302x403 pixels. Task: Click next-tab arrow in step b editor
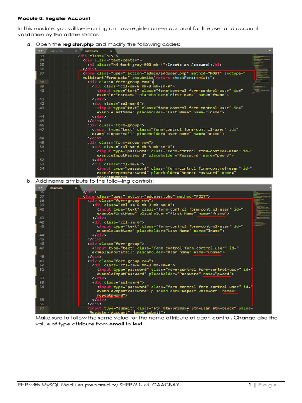41,188
